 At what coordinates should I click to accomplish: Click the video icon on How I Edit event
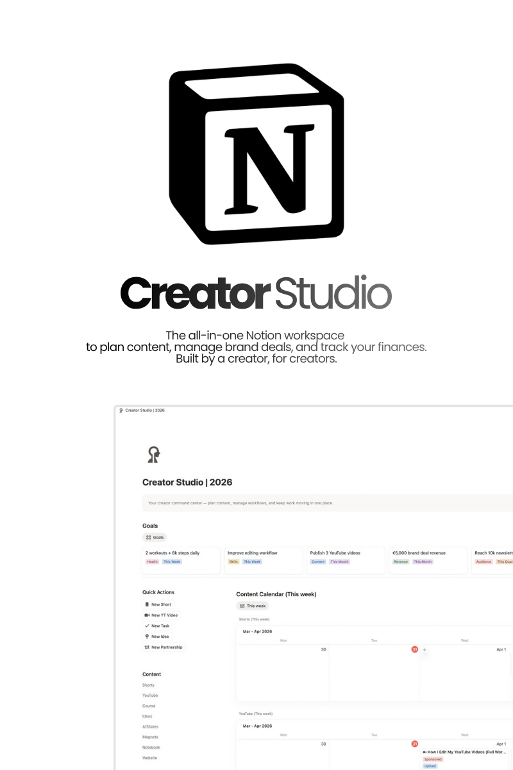pyautogui.click(x=425, y=751)
